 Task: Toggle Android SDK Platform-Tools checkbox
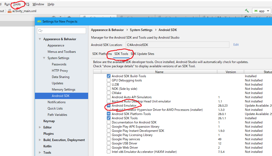(x=109, y=114)
